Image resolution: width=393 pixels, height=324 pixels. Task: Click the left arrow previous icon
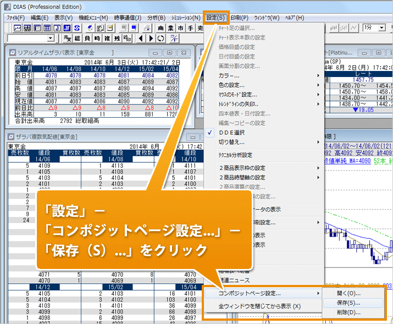140,39
